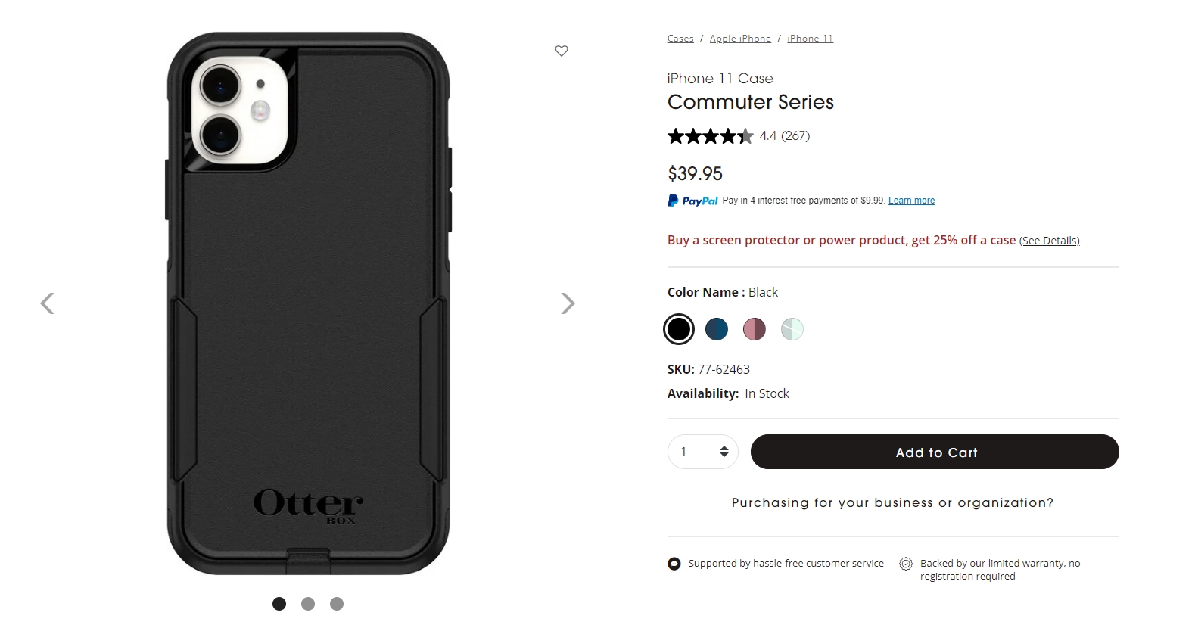Open the quantity selector dropdown
The image size is (1195, 625).
703,452
